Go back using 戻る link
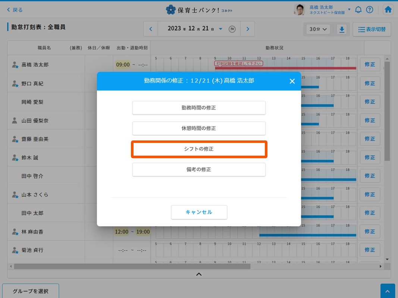 (15, 10)
